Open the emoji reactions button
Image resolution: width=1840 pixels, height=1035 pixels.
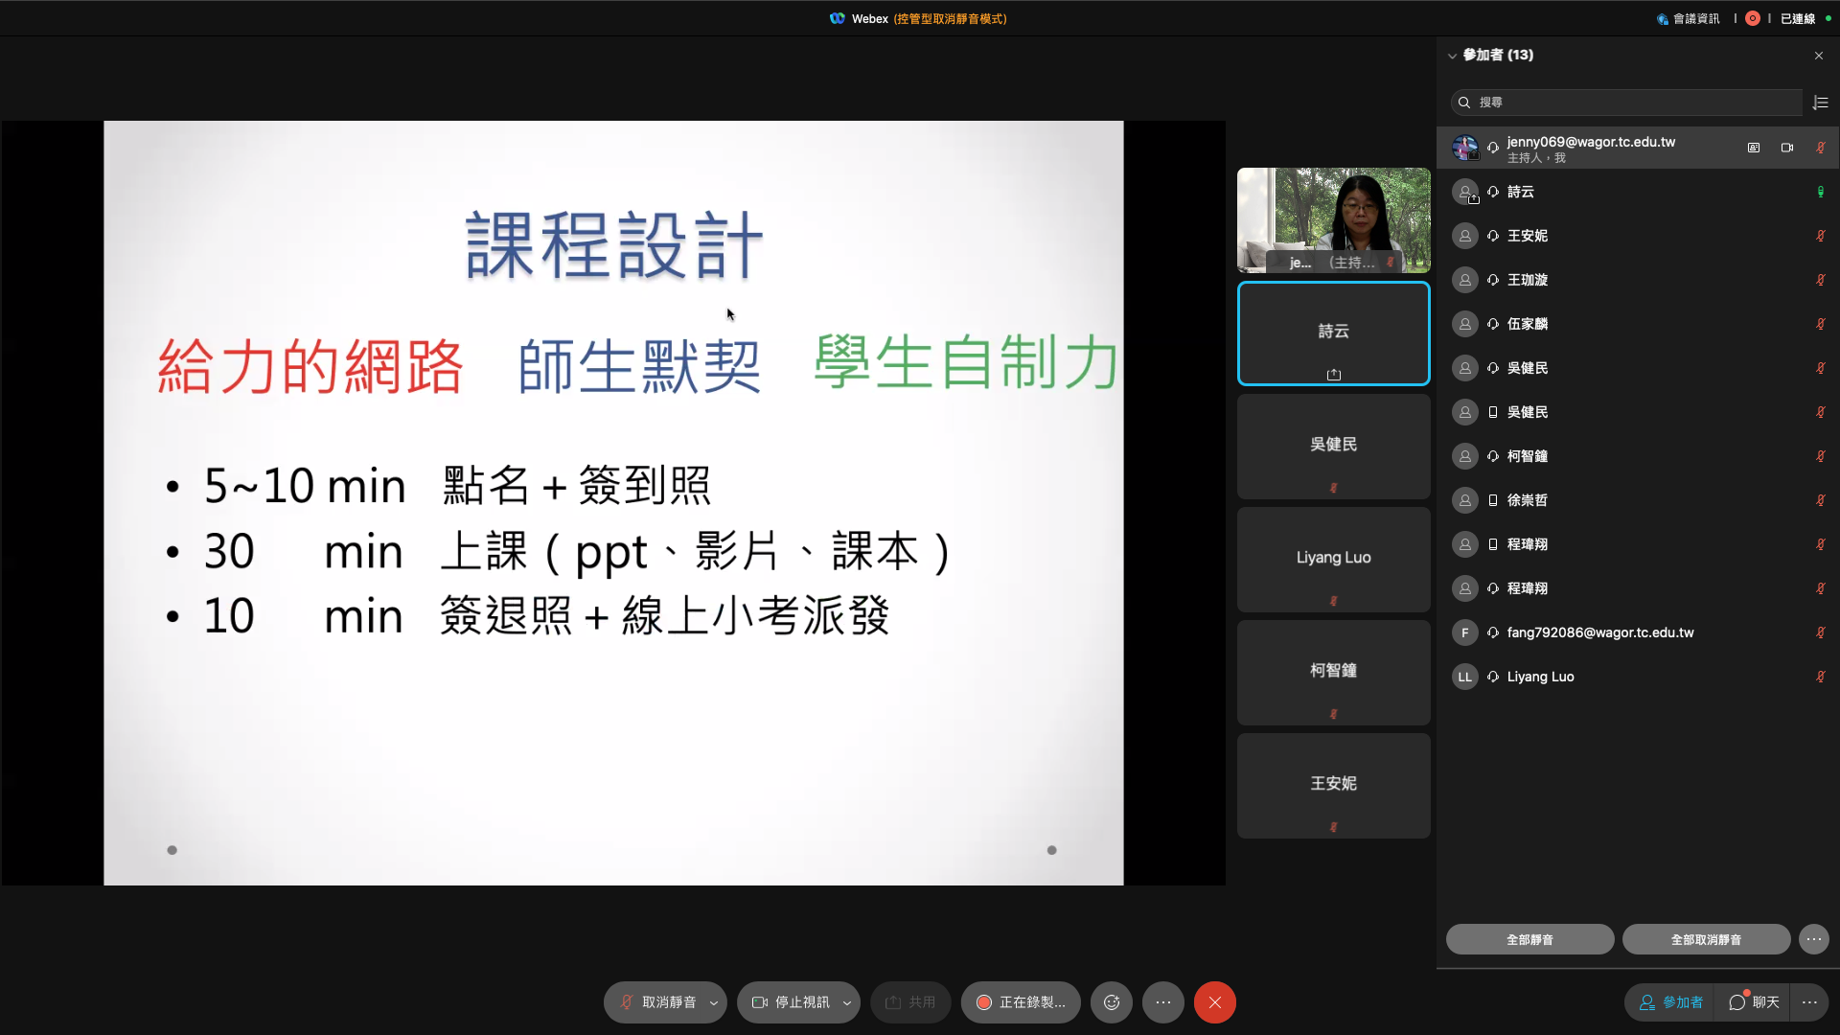1112,1002
